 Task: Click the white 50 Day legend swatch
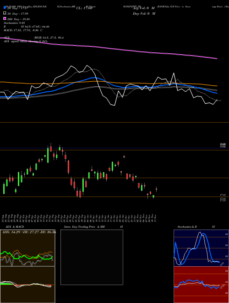click(5, 13)
